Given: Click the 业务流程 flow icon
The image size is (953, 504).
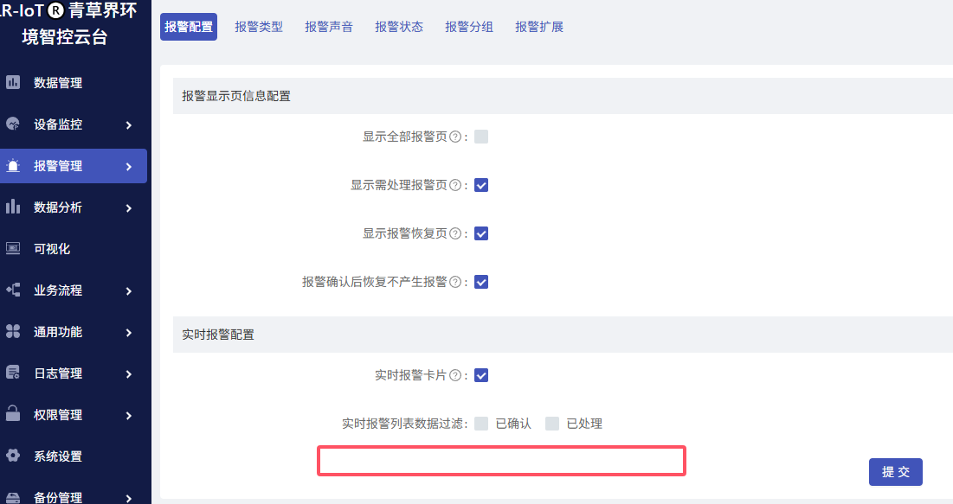Looking at the screenshot, I should [x=13, y=290].
